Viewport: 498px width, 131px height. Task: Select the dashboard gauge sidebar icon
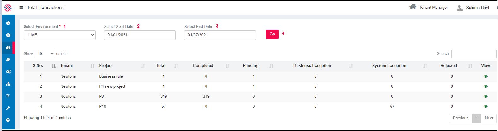(8, 48)
